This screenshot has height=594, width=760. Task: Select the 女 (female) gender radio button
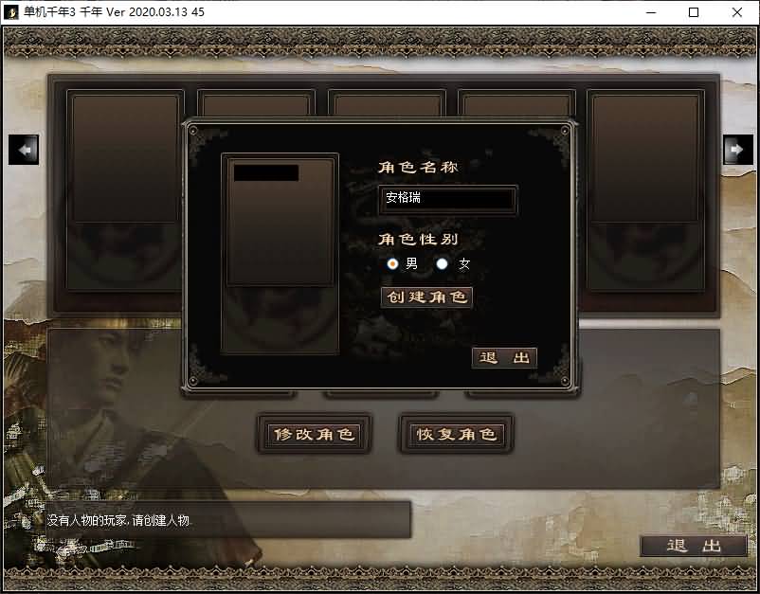tap(442, 263)
